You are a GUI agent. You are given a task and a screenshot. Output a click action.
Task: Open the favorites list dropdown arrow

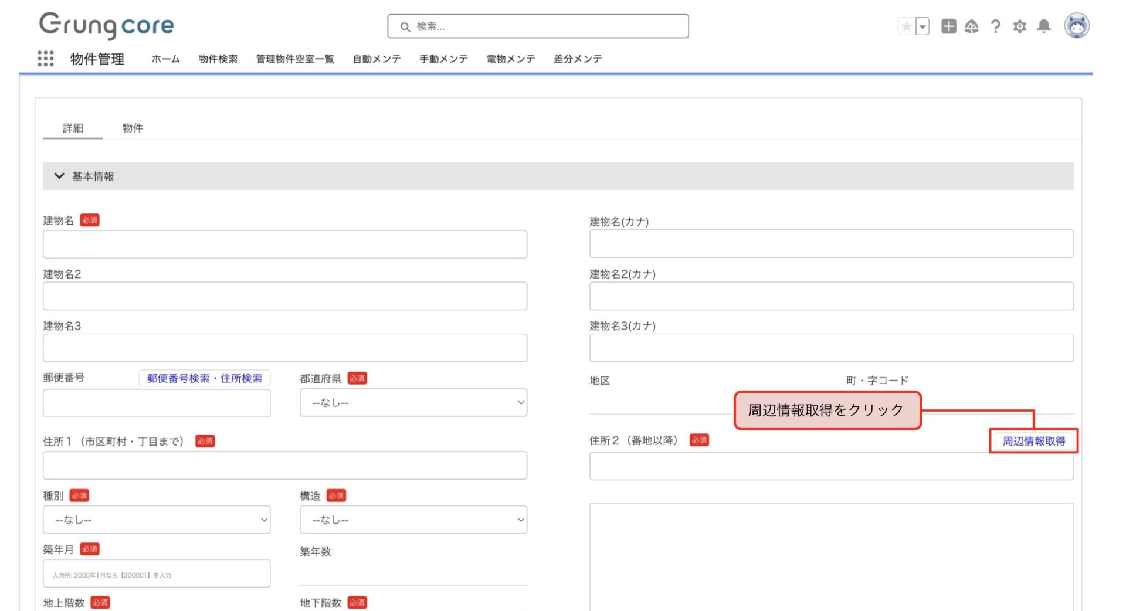click(922, 26)
